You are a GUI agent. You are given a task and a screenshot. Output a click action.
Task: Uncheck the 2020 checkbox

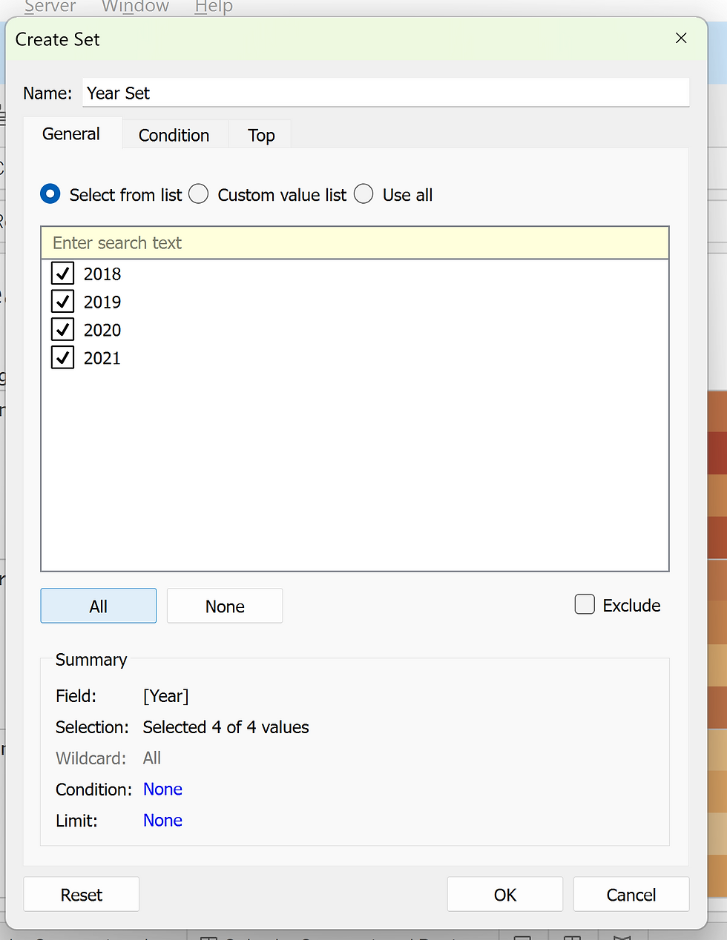point(62,329)
